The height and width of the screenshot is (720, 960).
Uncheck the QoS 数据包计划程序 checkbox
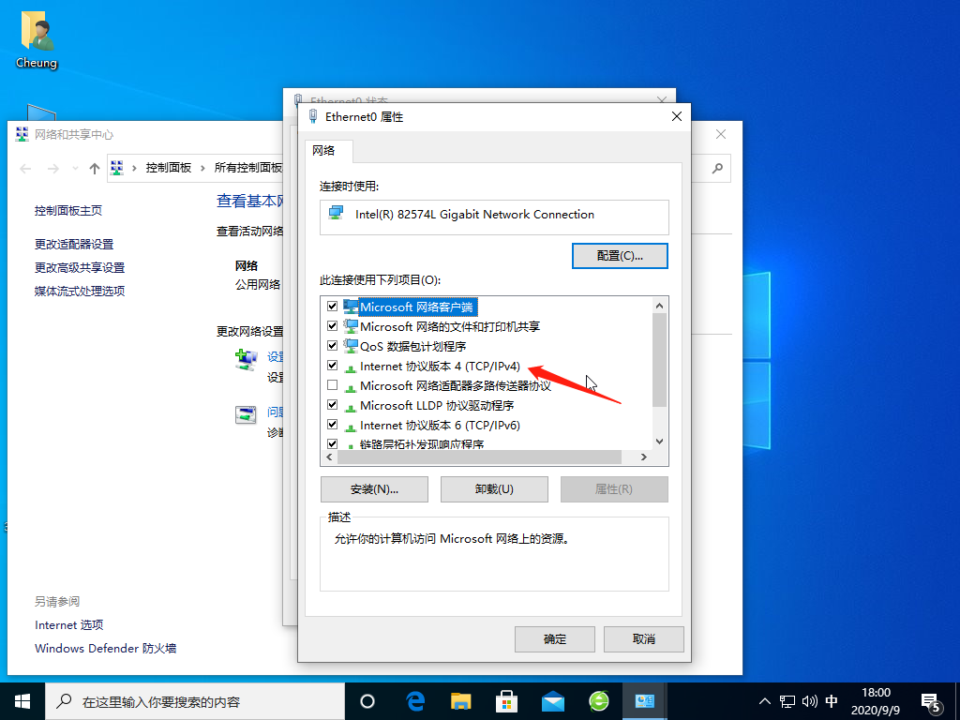332,346
